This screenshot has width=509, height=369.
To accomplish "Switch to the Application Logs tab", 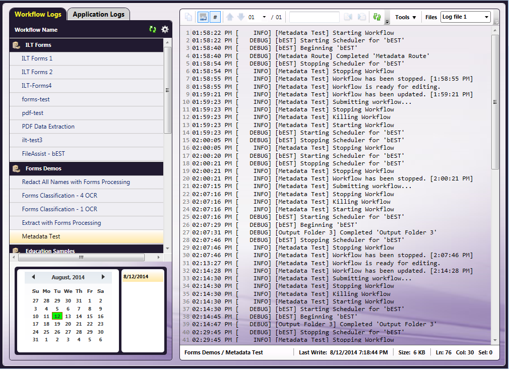I will (98, 14).
